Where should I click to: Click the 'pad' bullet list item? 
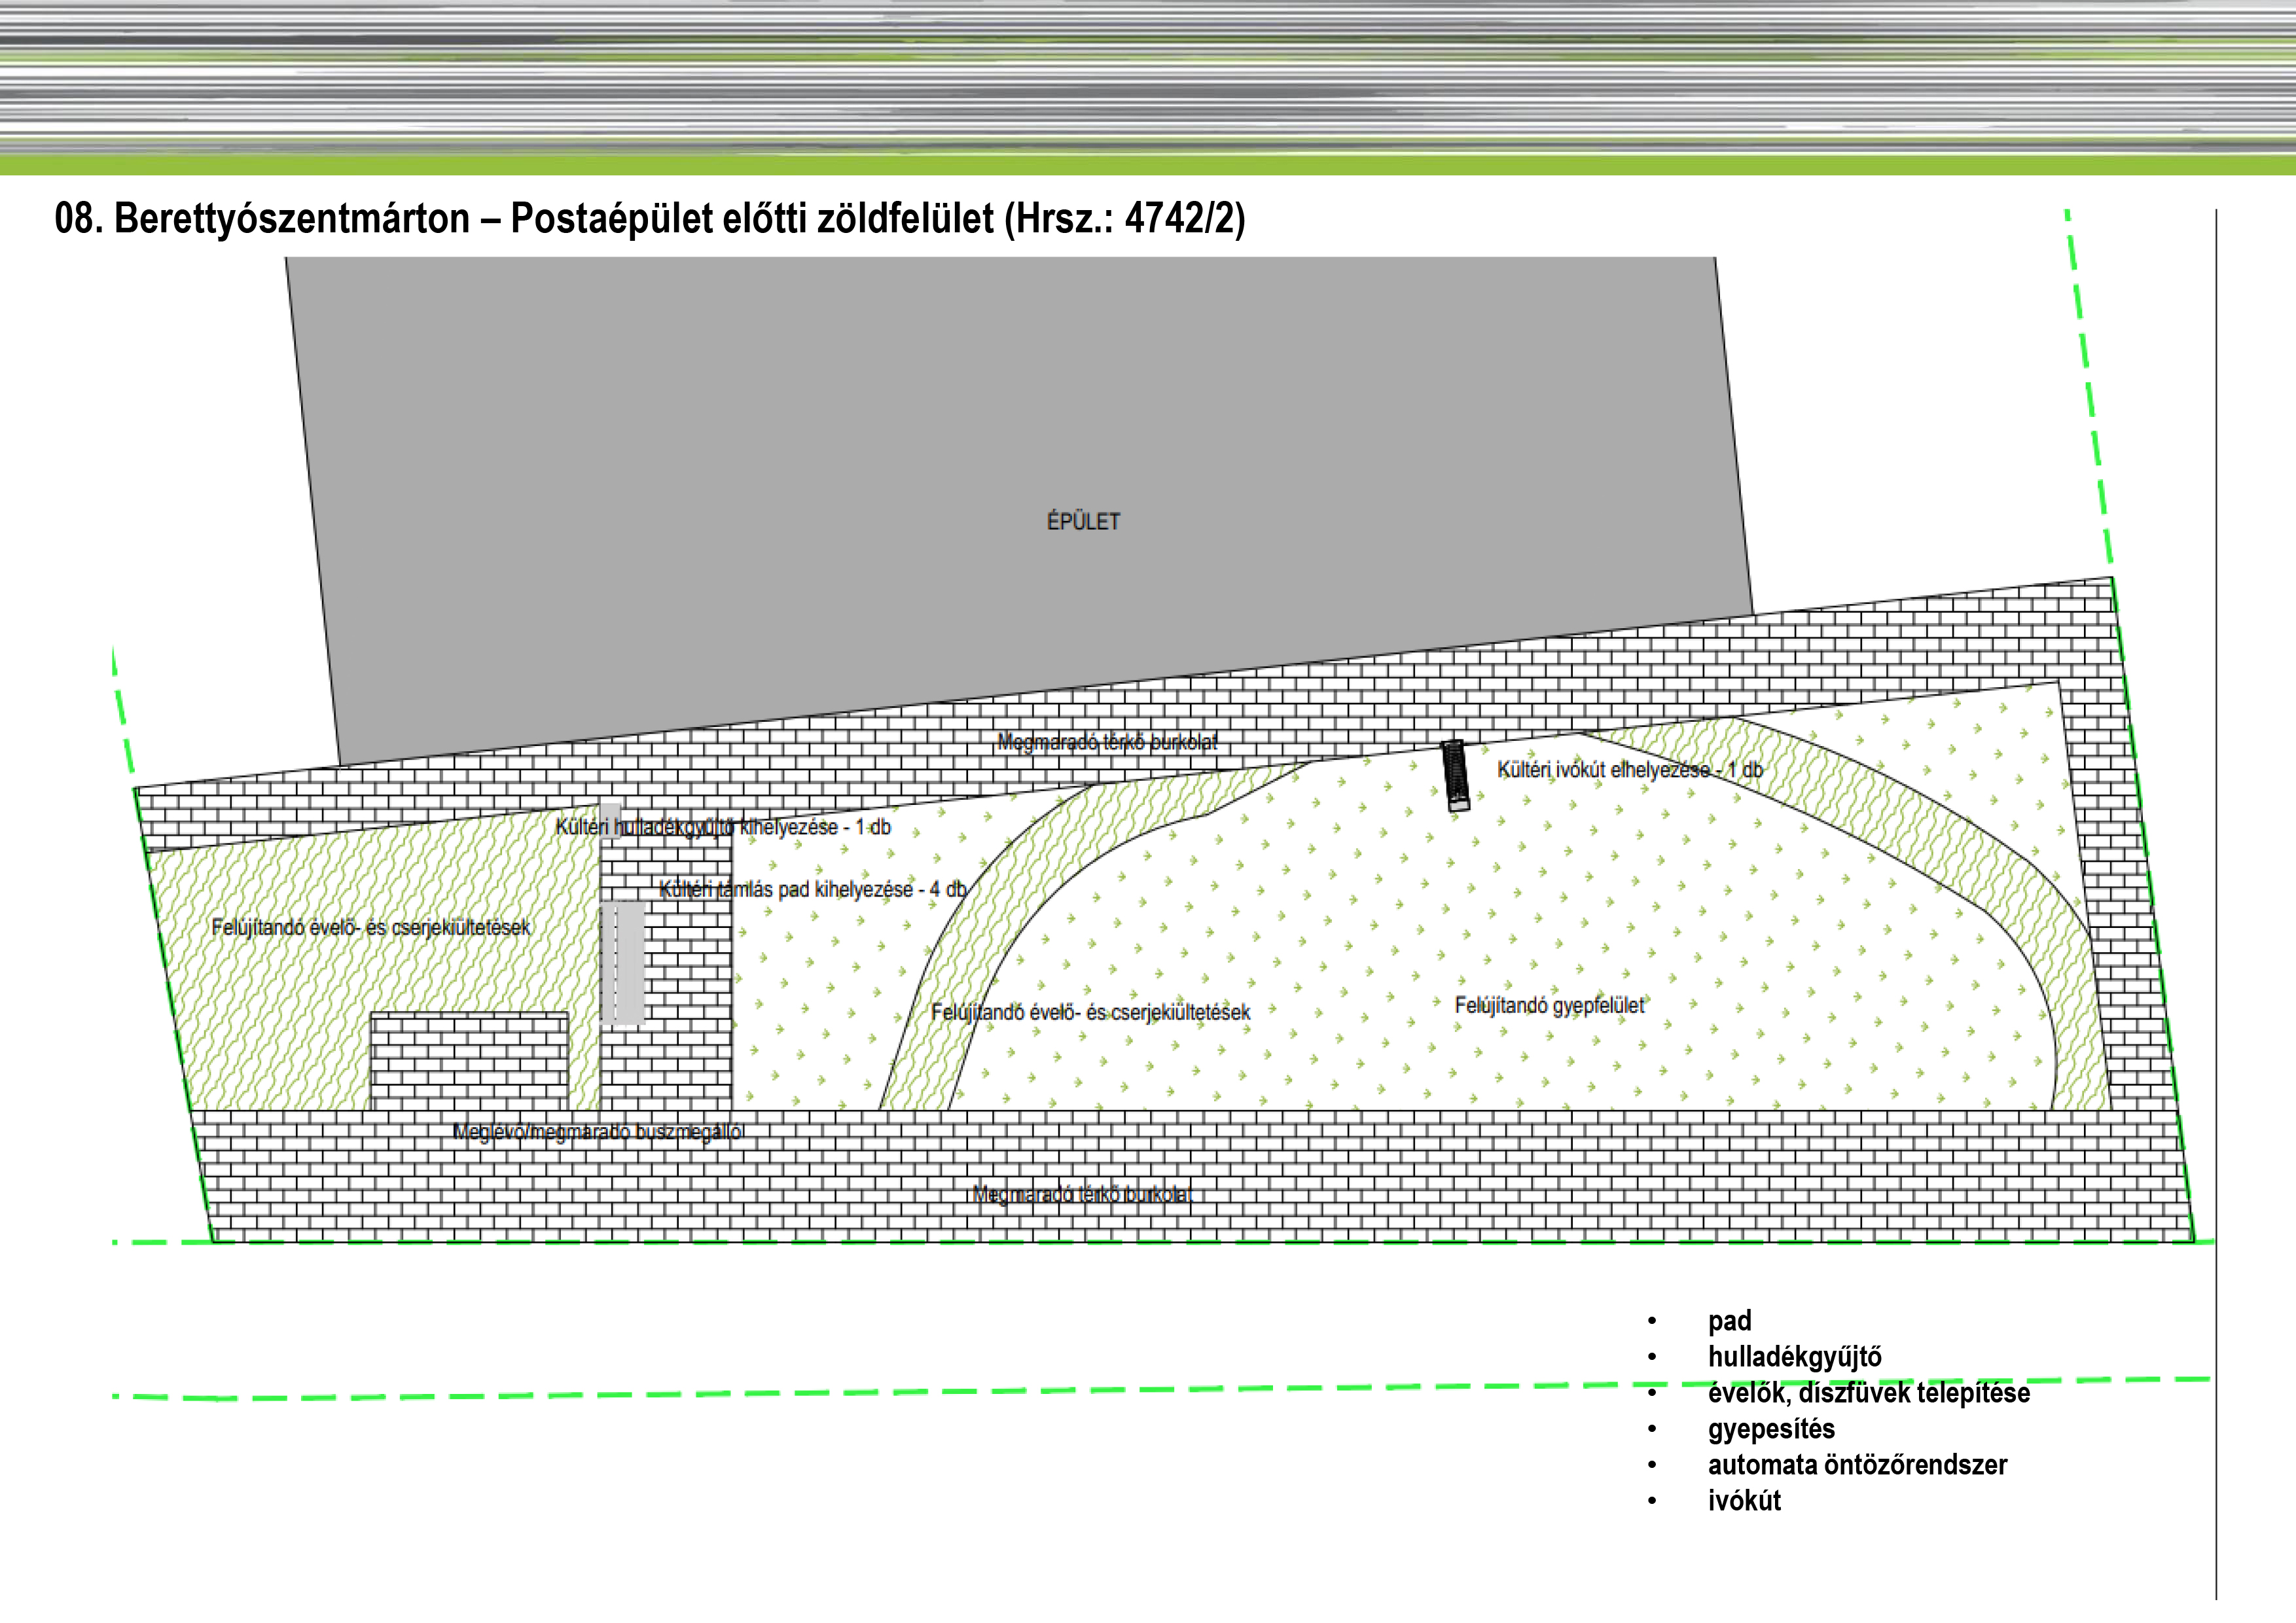pos(1729,1321)
